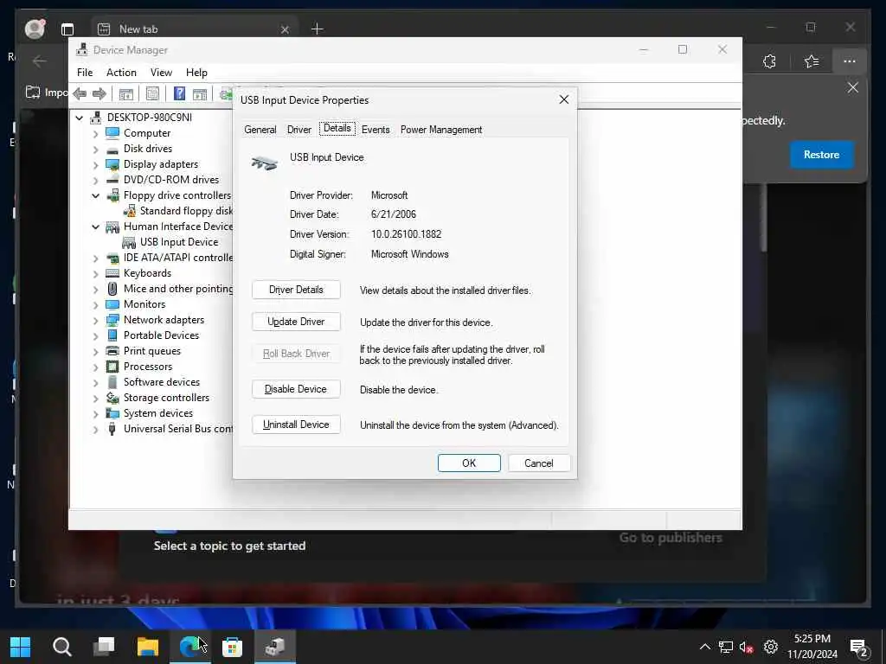Click the Disk drives icon in tree

coord(112,149)
